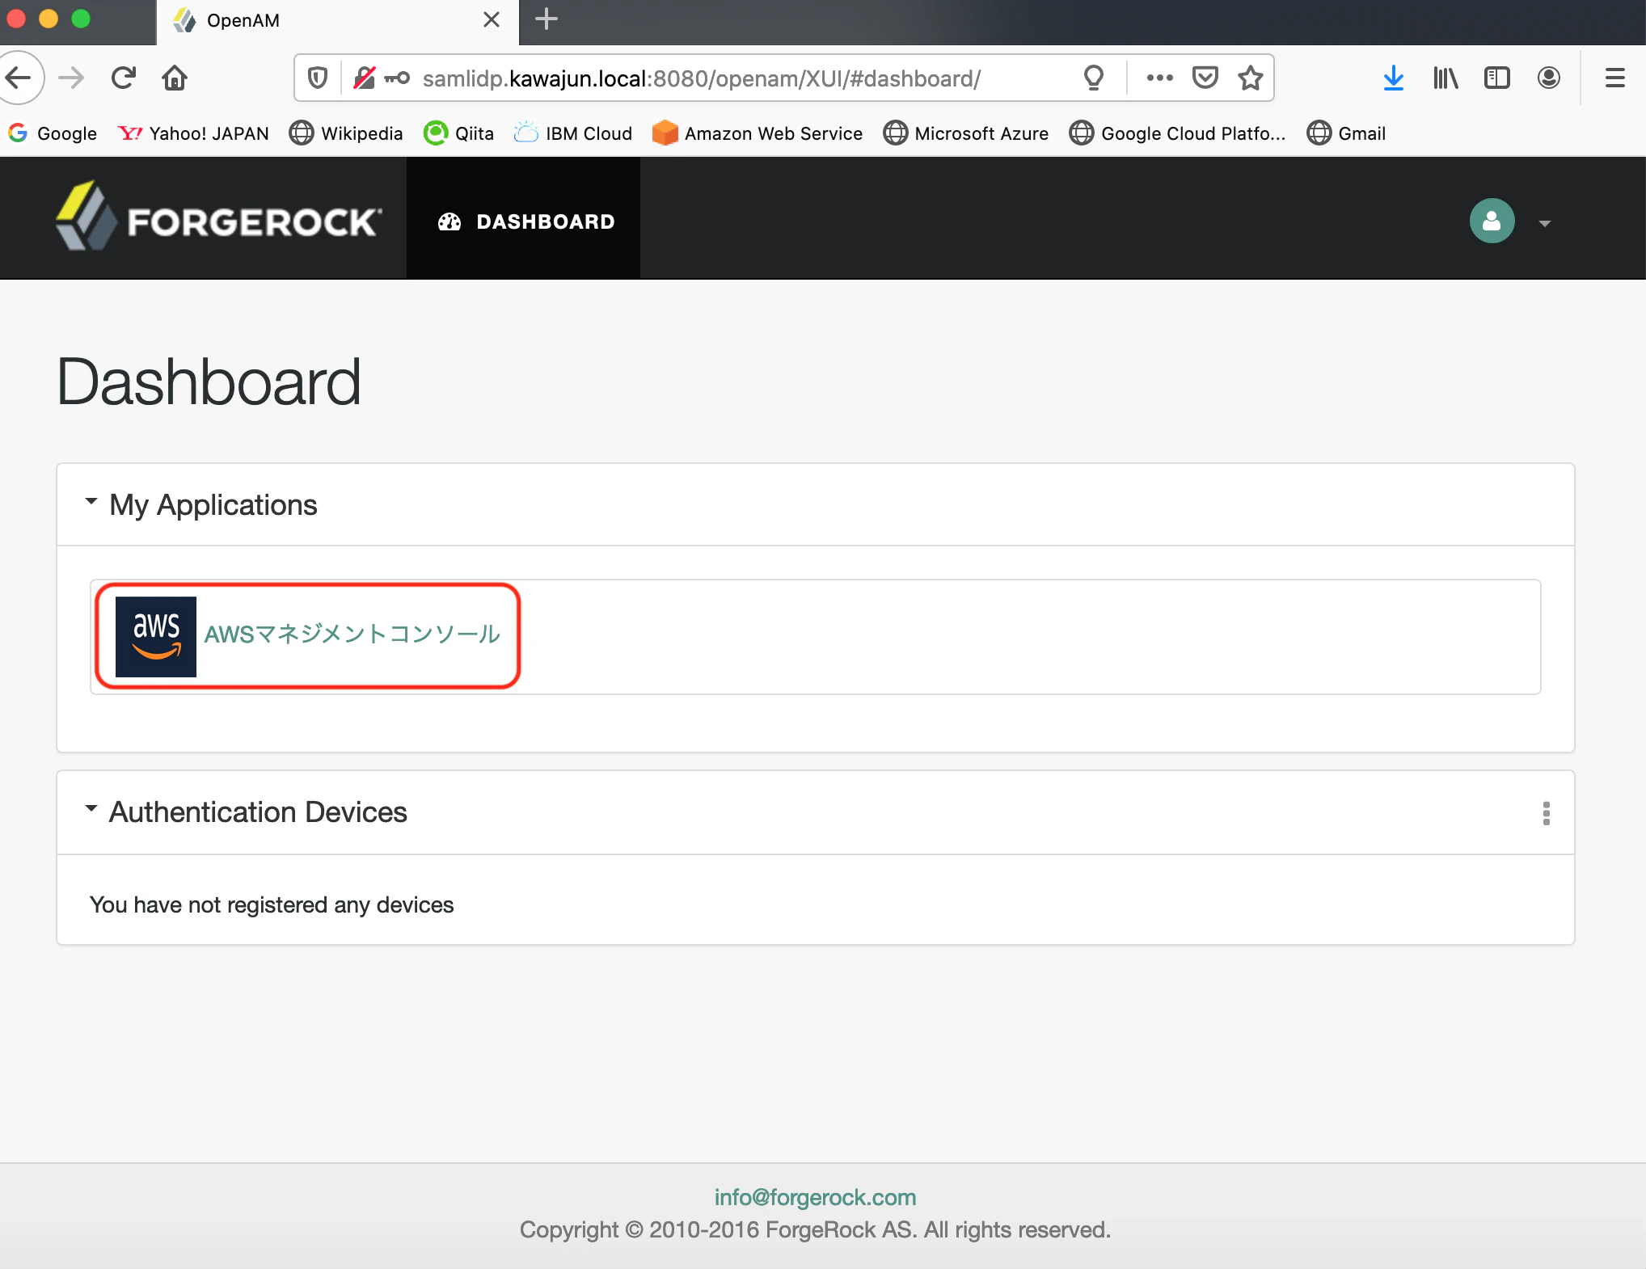Viewport: 1646px width, 1269px height.
Task: Open the Google Cloud Platform bookmark
Action: 1177,133
